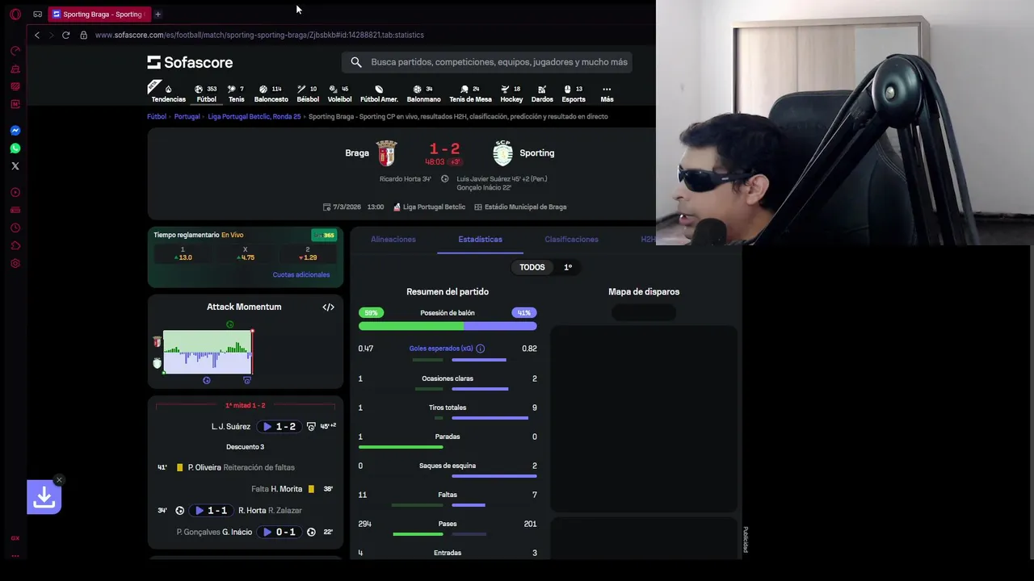
Task: Click the Attack Momentum graph
Action: click(208, 352)
